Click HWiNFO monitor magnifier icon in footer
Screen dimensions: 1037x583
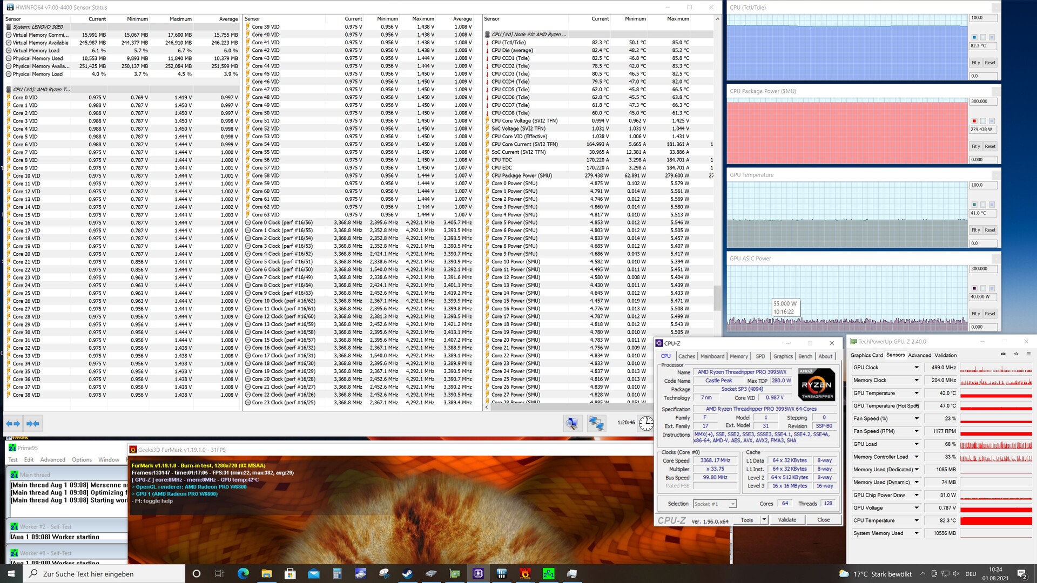tap(572, 423)
